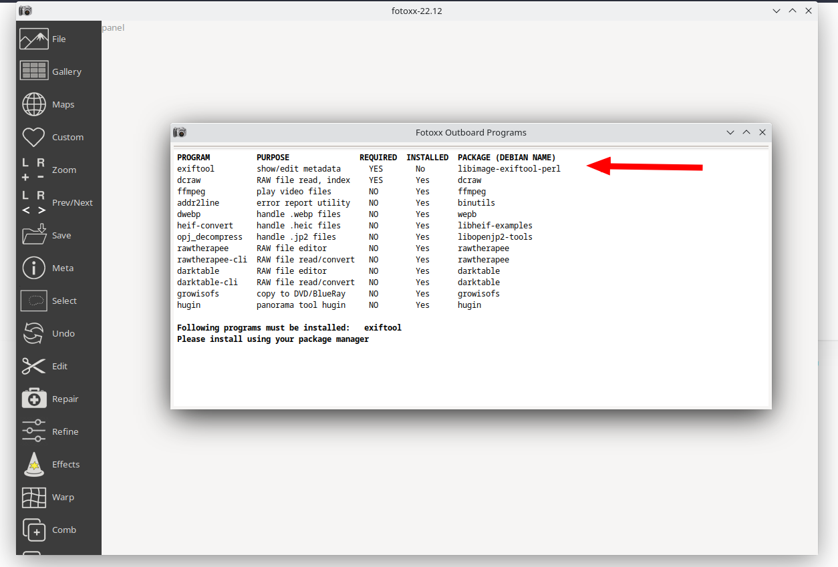Close the Fotoxx Outboard Programs dialog
The image size is (838, 567).
[762, 132]
